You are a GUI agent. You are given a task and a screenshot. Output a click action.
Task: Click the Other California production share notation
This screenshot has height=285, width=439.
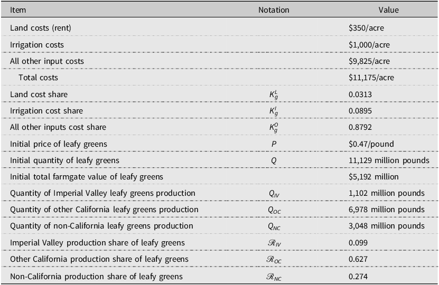(x=274, y=260)
